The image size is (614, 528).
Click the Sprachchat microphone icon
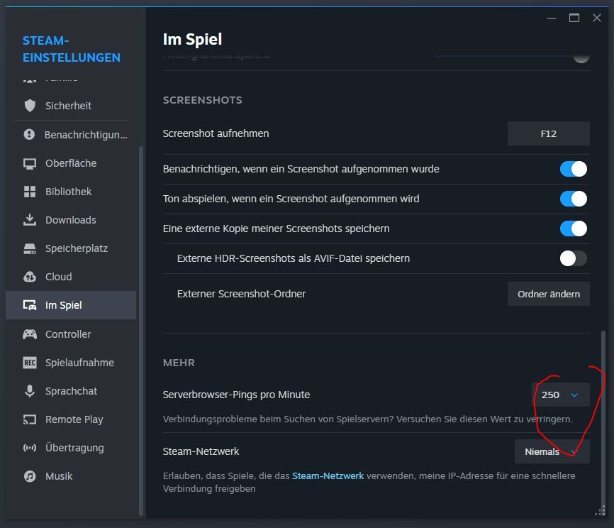point(30,391)
